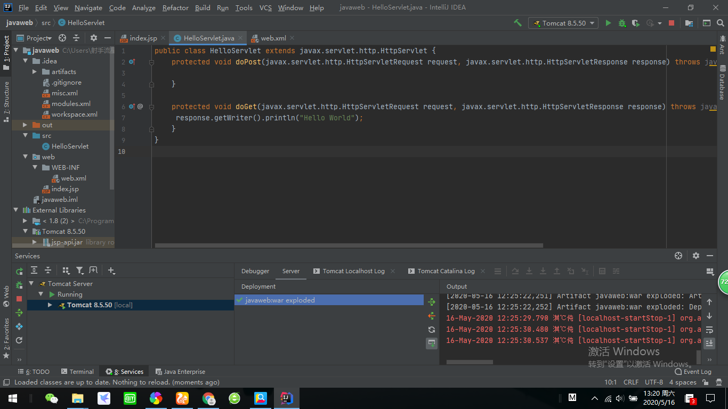Open the VCS menu
Viewport: 728px width, 409px height.
click(265, 7)
